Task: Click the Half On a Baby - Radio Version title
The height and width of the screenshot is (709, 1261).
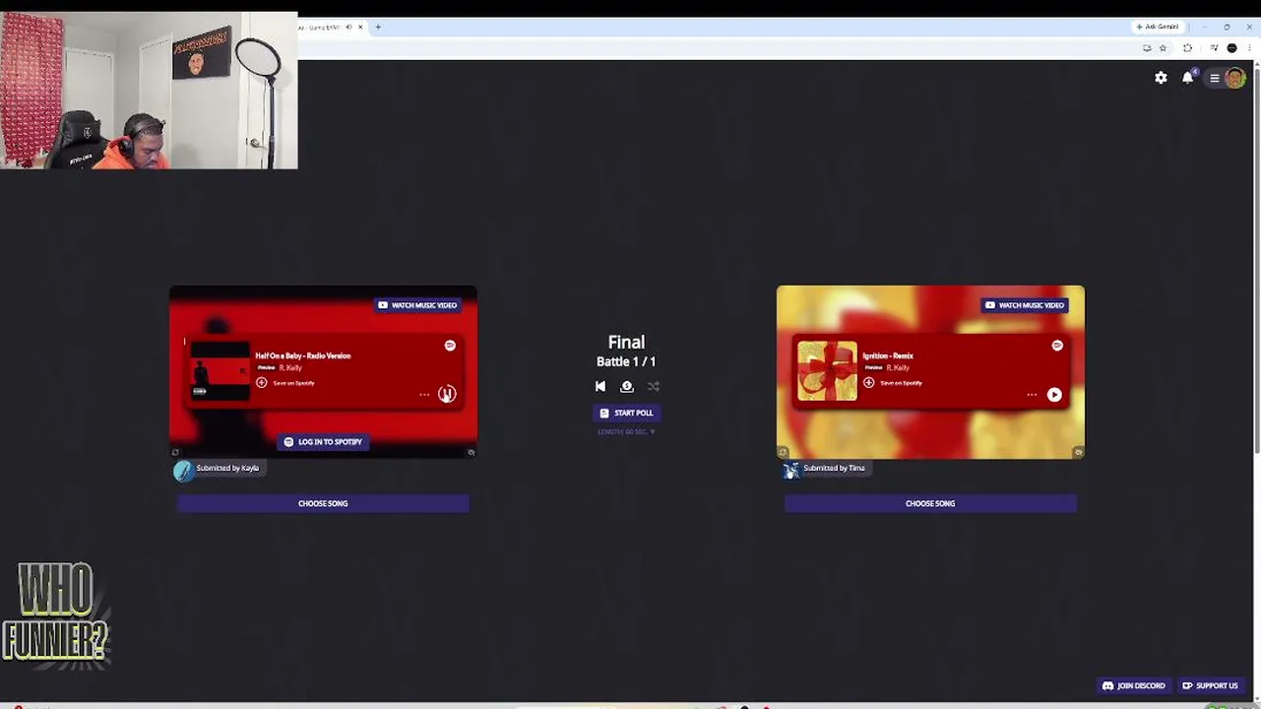Action: coord(303,355)
